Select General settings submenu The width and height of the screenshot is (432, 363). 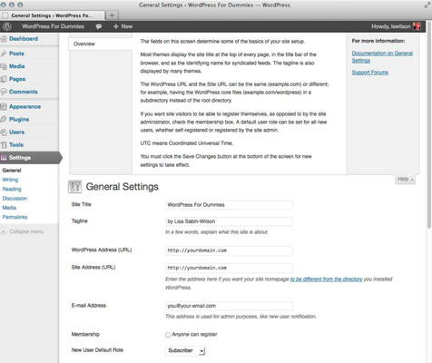pyautogui.click(x=12, y=171)
